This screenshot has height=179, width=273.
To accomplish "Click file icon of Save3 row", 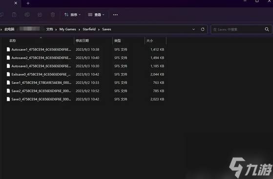I will coord(8,99).
